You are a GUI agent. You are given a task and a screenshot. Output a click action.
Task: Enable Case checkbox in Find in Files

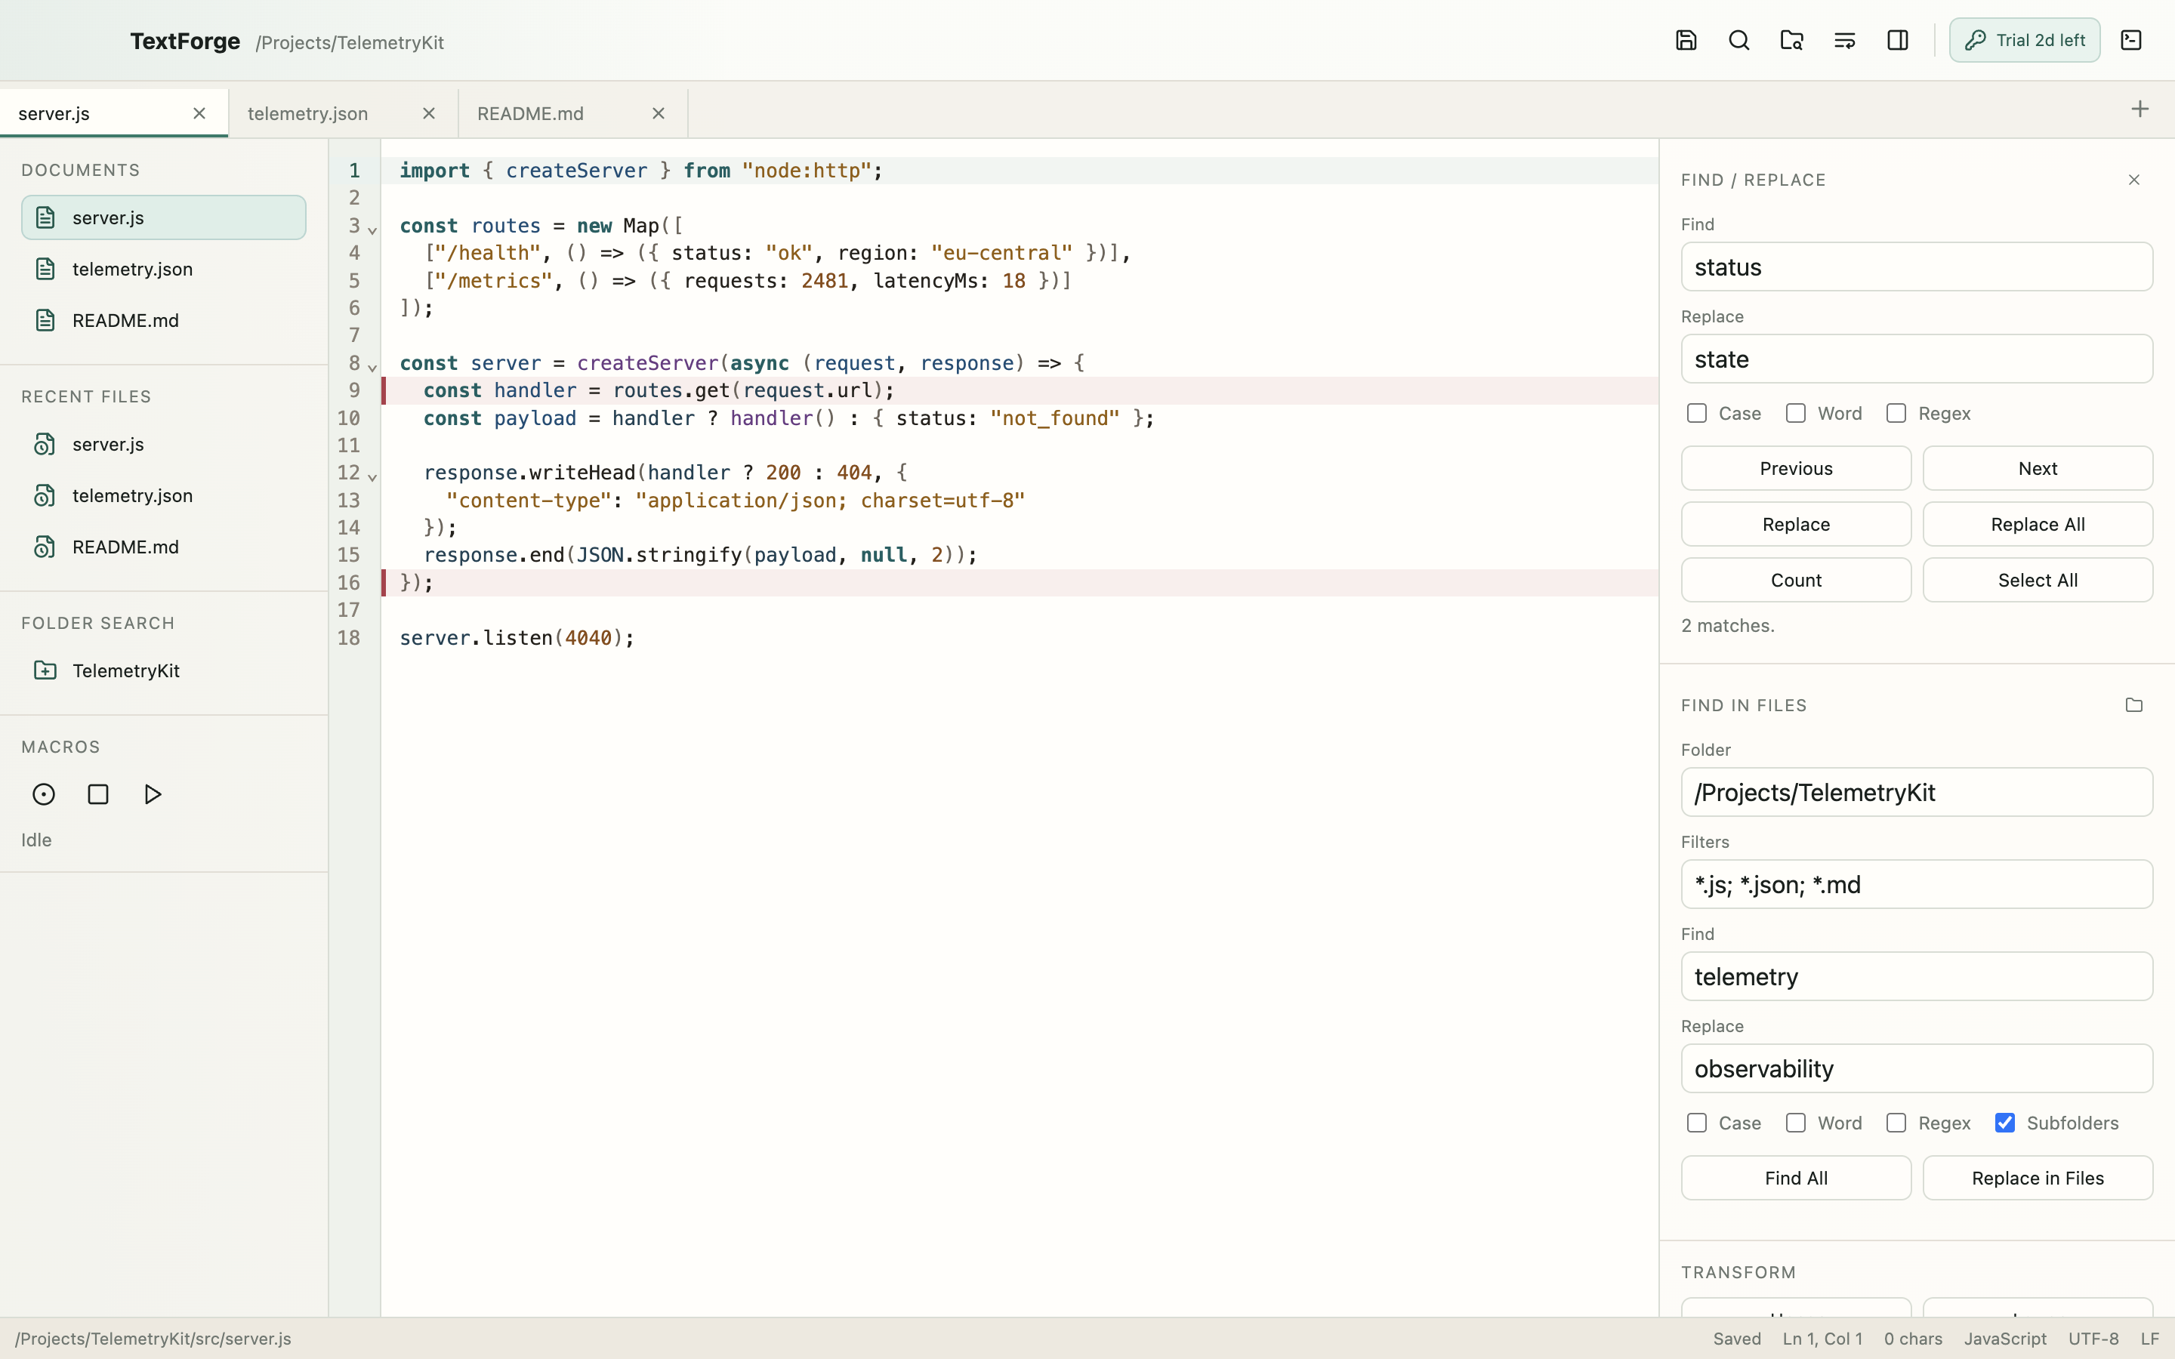[1697, 1123]
